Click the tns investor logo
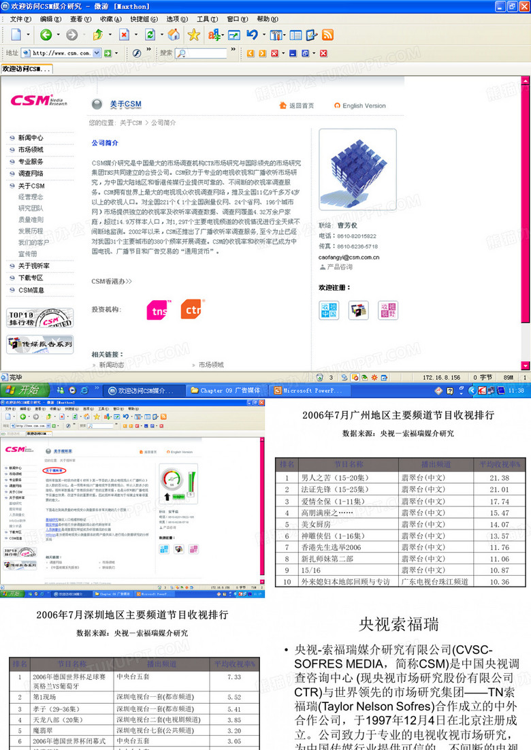The width and height of the screenshot is (531, 750). point(159,310)
